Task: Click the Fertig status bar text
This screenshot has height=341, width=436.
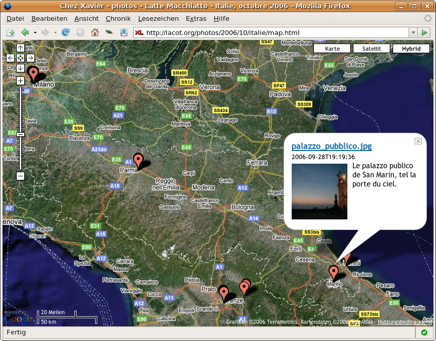Action: [x=16, y=332]
